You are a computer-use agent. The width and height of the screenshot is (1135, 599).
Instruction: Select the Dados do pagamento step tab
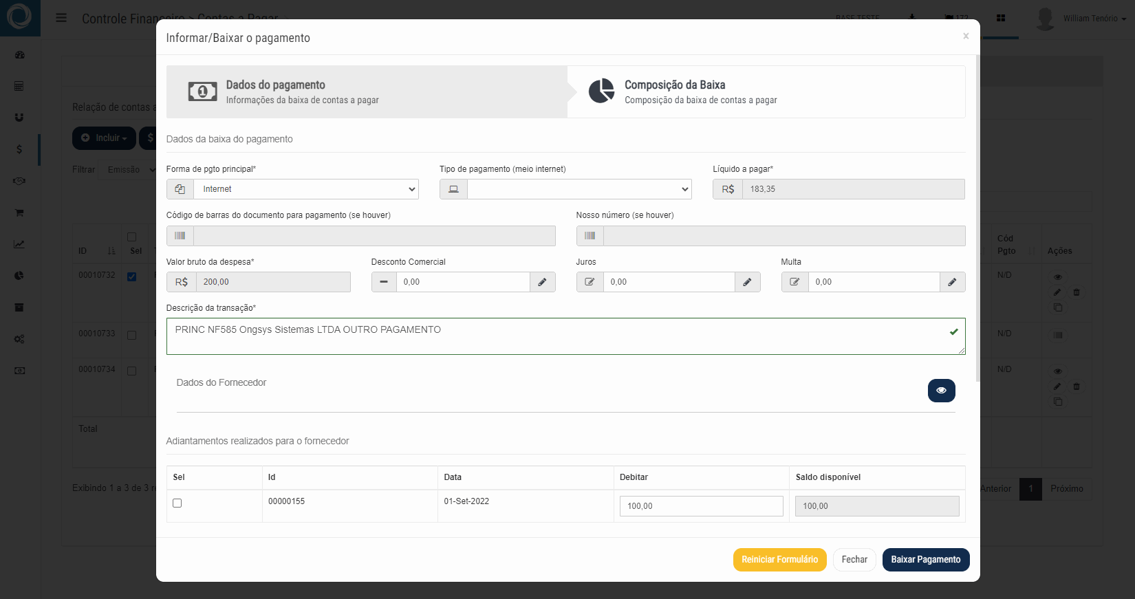pyautogui.click(x=367, y=92)
